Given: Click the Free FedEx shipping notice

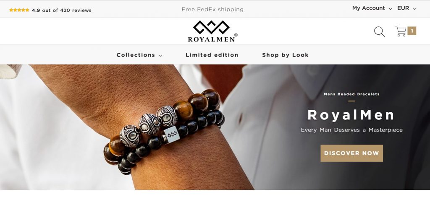Looking at the screenshot, I should tap(212, 9).
